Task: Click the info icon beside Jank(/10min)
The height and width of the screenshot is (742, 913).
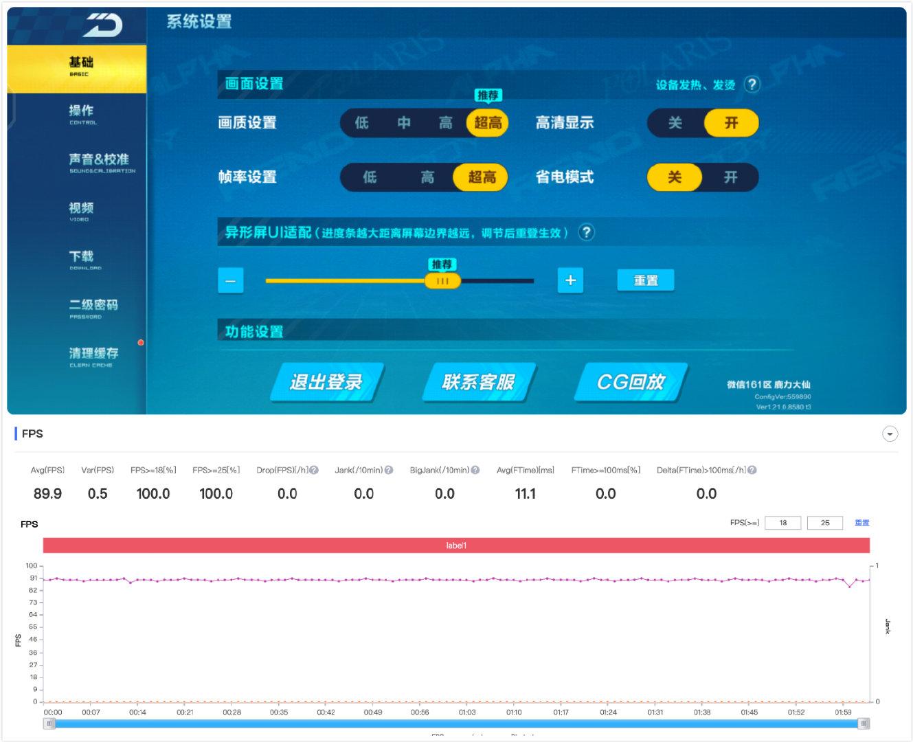Action: click(x=389, y=470)
